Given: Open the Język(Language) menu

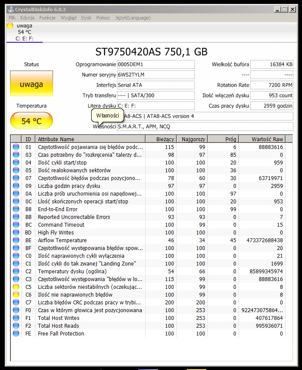Looking at the screenshot, I should tap(133, 18).
